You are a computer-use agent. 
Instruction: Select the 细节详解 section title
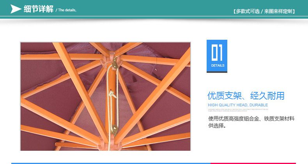point(39,9)
